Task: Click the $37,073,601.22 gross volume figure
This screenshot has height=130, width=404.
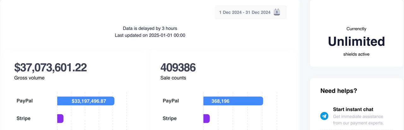Action: click(50, 68)
